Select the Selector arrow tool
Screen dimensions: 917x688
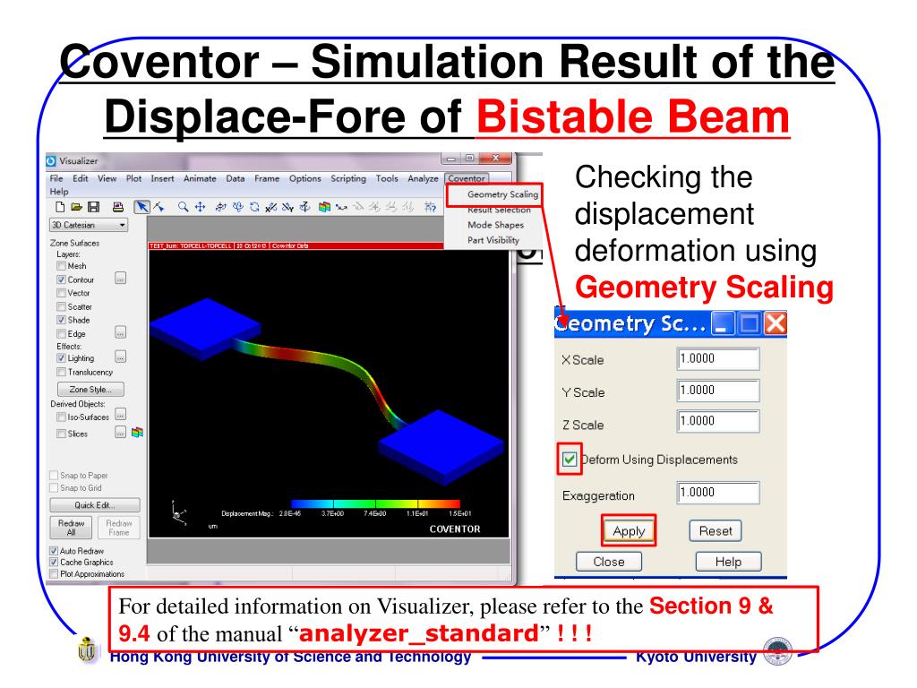142,207
